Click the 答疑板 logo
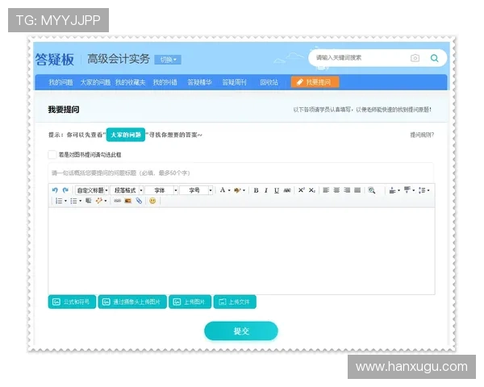 pyautogui.click(x=55, y=59)
